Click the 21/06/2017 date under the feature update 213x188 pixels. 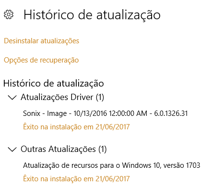point(113,178)
